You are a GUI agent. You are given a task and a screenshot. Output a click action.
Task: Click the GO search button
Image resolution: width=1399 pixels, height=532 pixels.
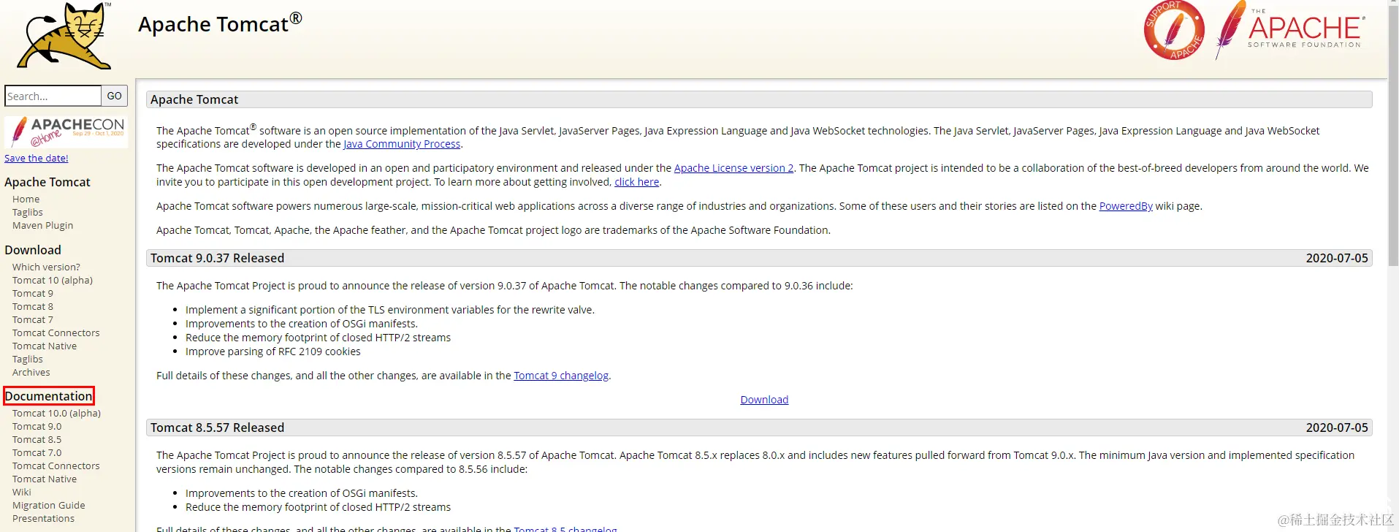(115, 96)
